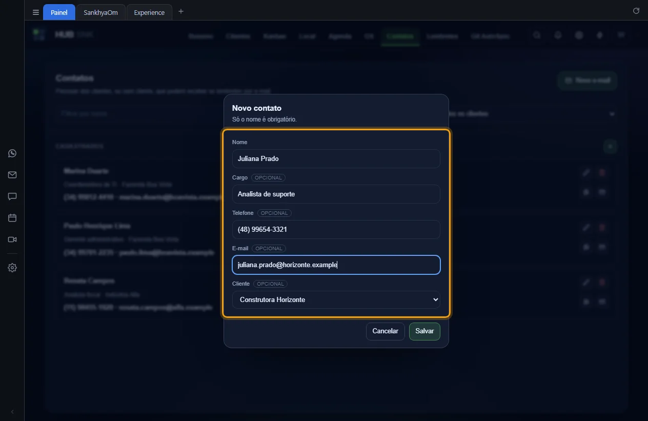This screenshot has height=421, width=648.
Task: Reload the page with refresh icon
Action: pyautogui.click(x=636, y=11)
